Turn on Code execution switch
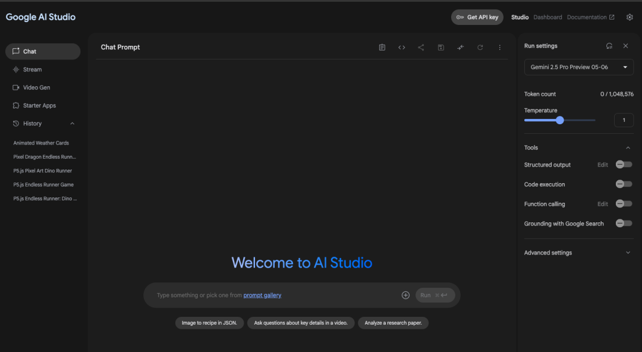Screen dimensions: 642x352 [x=624, y=184]
